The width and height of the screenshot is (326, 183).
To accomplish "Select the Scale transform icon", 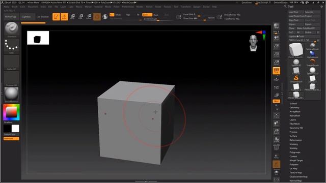I will (80, 17).
